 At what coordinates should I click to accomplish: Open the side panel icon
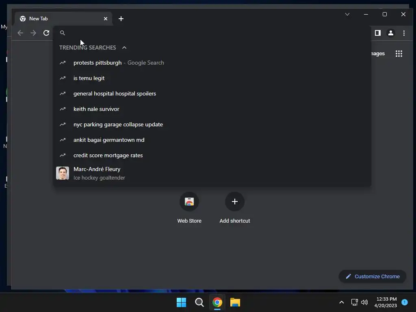point(378,33)
